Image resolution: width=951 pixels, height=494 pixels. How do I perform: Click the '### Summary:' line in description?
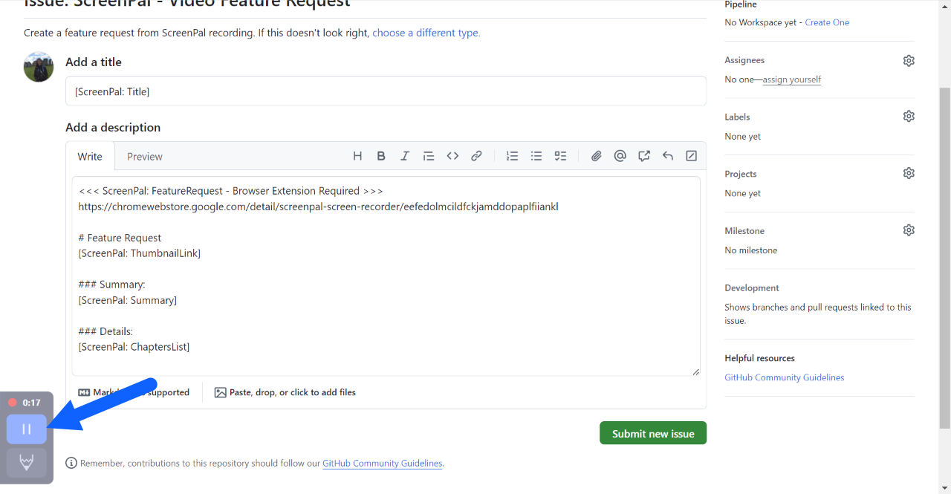(111, 285)
